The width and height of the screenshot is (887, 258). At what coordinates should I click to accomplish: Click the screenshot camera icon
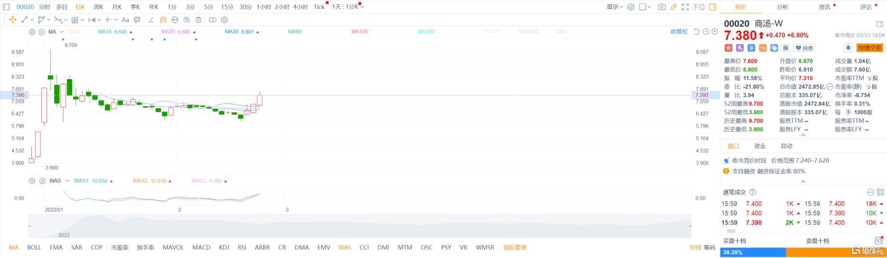pos(662,7)
